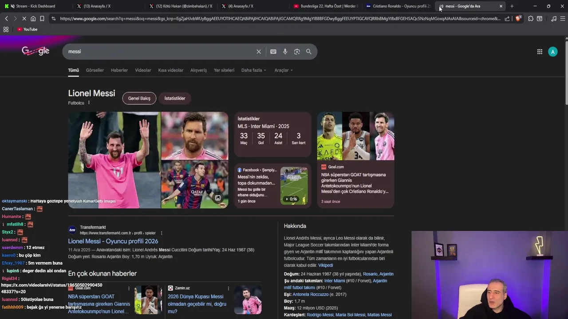Open the image gallery icon on the Barcelona photo
Image resolution: width=568 pixels, height=319 pixels.
(x=218, y=198)
